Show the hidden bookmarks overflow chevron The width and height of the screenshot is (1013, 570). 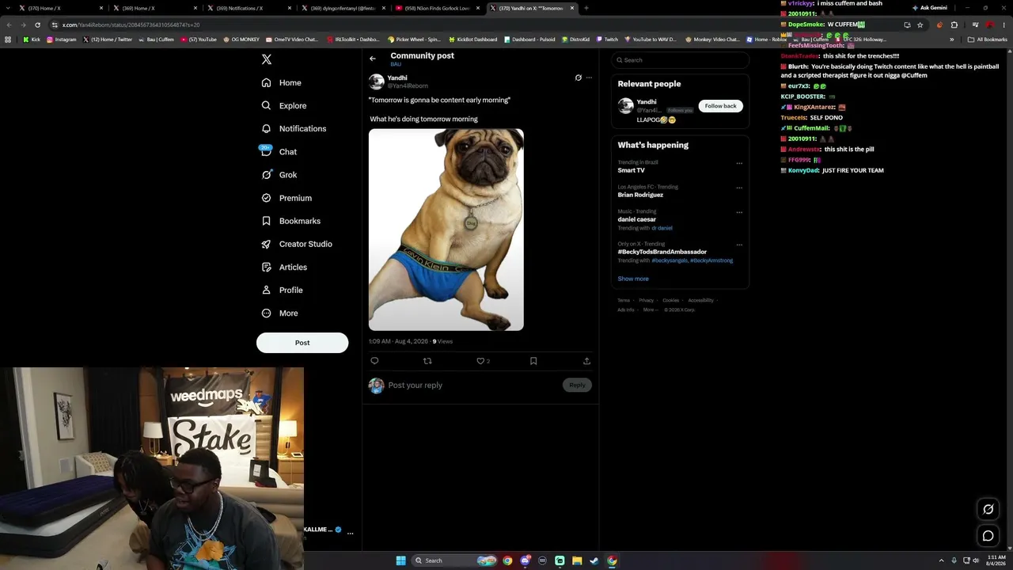(x=952, y=39)
